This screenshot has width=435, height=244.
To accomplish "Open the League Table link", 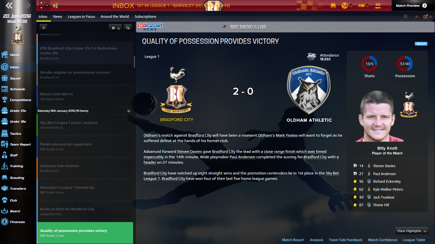I will [414, 240].
